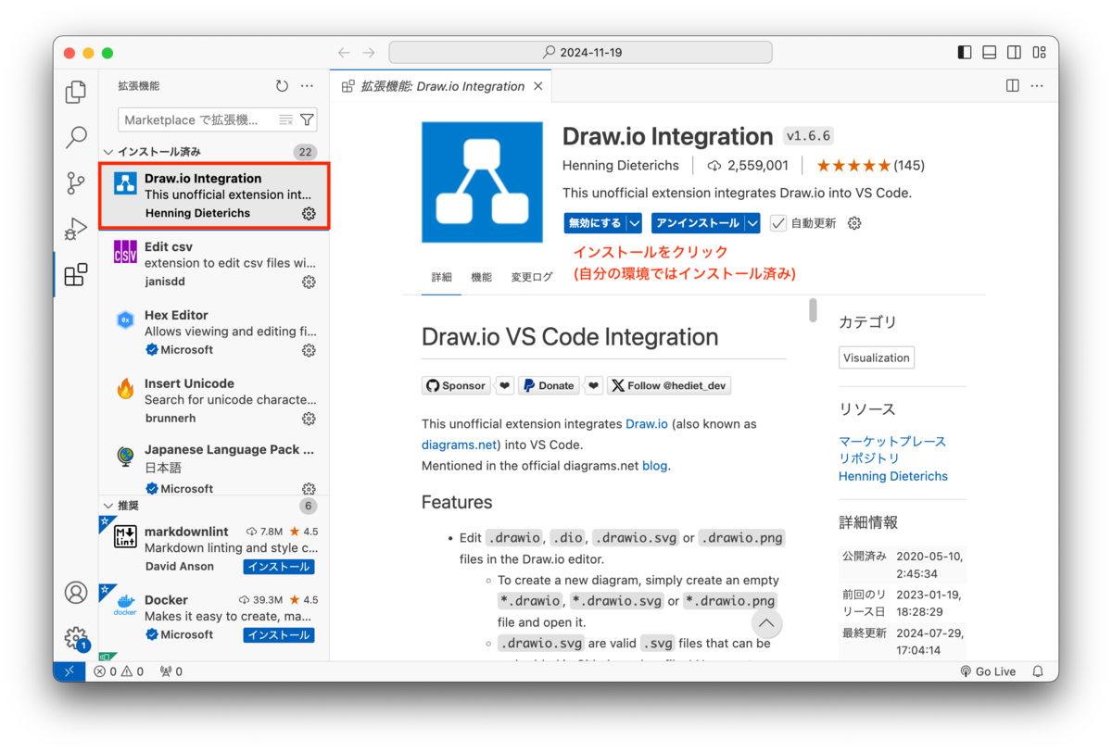This screenshot has height=752, width=1112.
Task: Open the filter icon in the Marketplace search box
Action: [307, 119]
